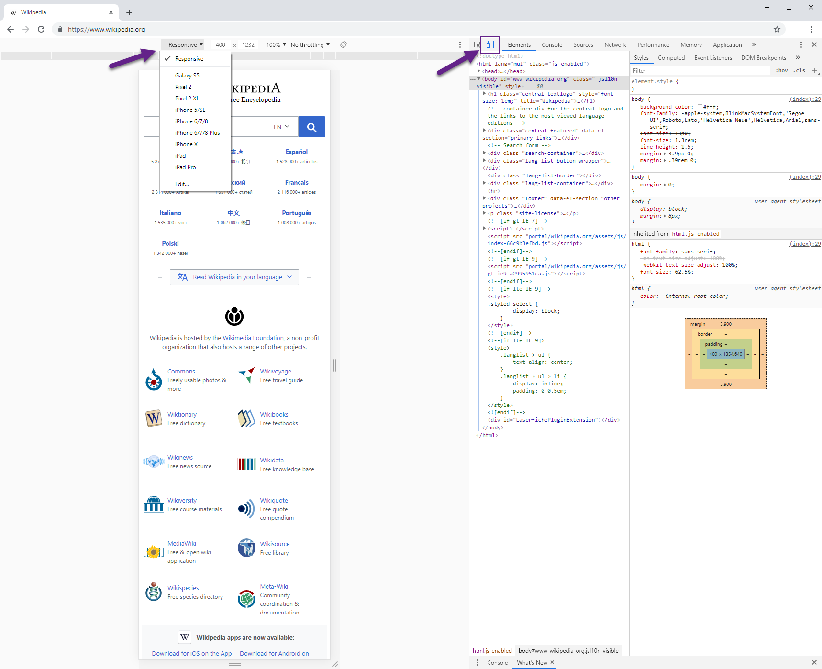The height and width of the screenshot is (669, 822).
Task: Open the Wikivoyage logo icon
Action: coord(246,375)
